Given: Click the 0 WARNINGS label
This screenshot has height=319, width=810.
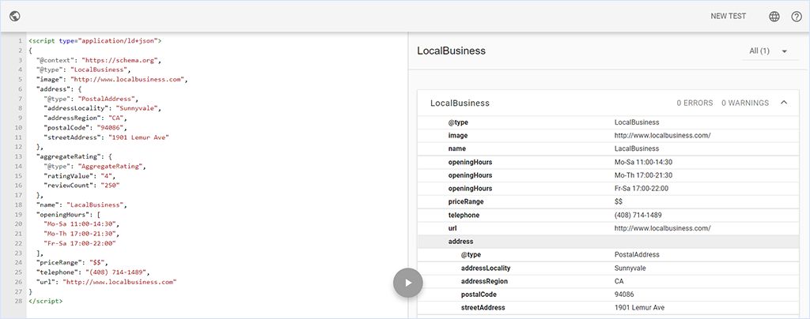Looking at the screenshot, I should coord(745,103).
